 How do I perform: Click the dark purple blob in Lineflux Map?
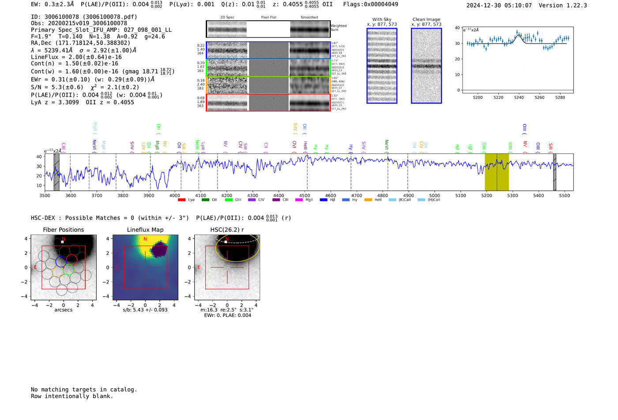point(159,250)
